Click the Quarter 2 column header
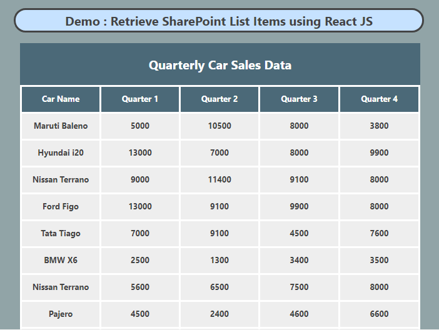 click(x=219, y=99)
